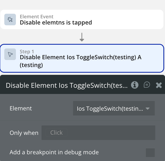This screenshot has height=161, width=165.
Task: Click the 'Add a breakpoint in debug mode' label
Action: coord(54,152)
